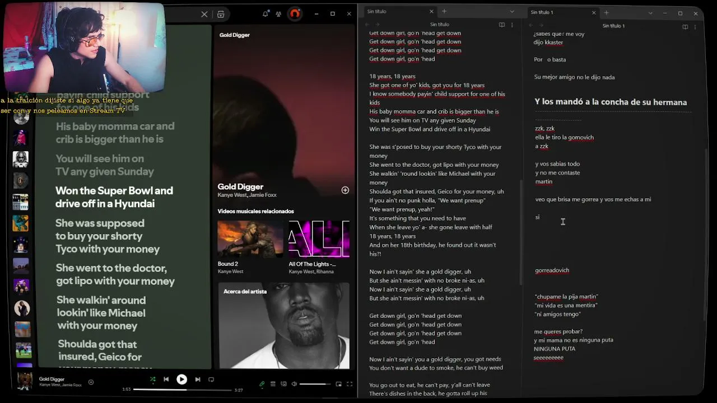This screenshot has height=403, width=717.
Task: Expand tab list dropdown in left notes window
Action: tap(511, 12)
